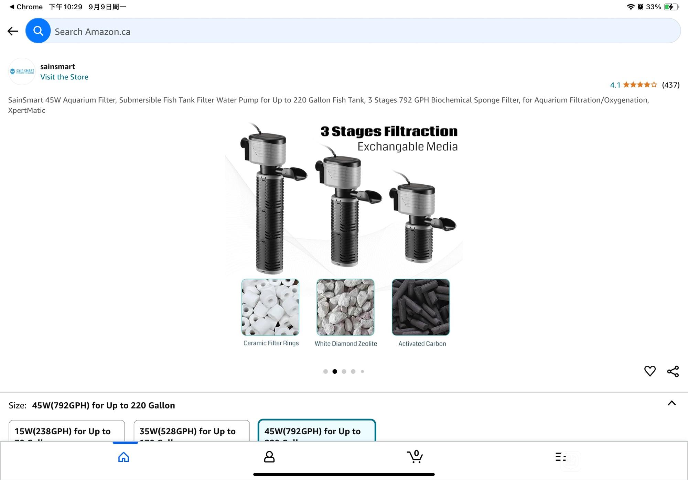The width and height of the screenshot is (688, 480).
Task: Click the sainsmart brand name
Action: point(57,67)
